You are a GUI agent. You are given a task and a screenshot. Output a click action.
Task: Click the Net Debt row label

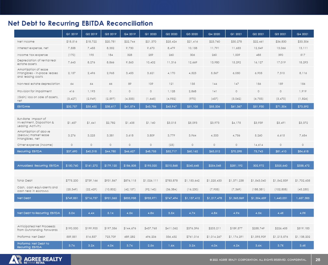pos(24,198)
